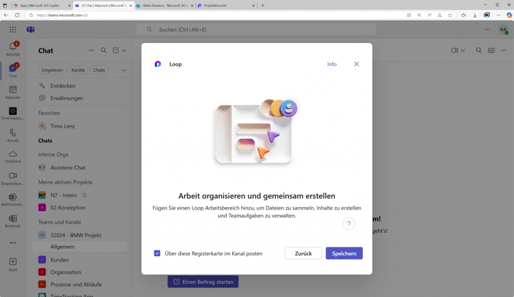Open the video call options chevron
Screen dimensions: 514x297
pos(462,50)
